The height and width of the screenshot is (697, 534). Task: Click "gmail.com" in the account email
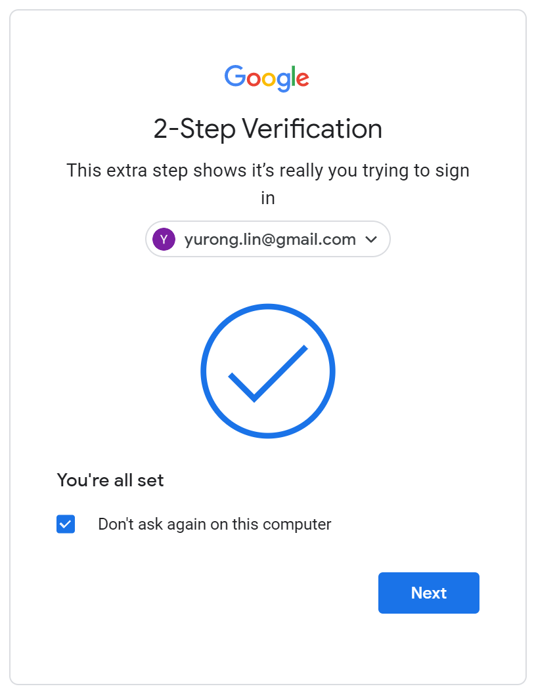point(321,240)
